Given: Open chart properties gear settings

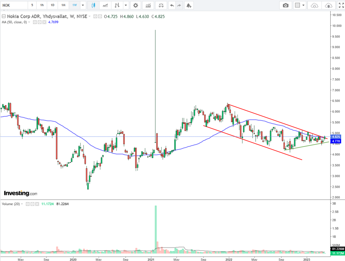Looking at the screenshot, I should (x=136, y=5).
